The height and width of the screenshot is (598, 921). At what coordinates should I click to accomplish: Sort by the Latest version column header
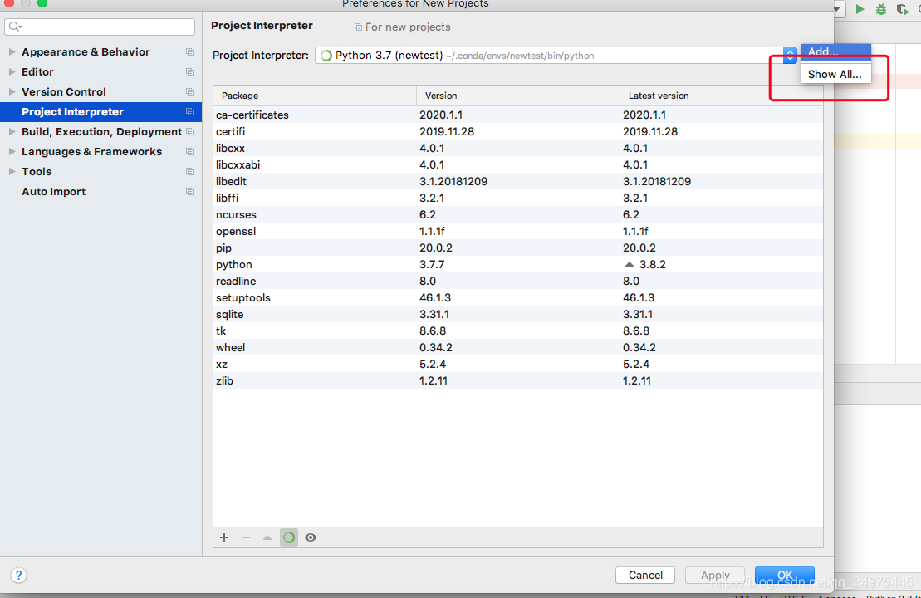[722, 96]
